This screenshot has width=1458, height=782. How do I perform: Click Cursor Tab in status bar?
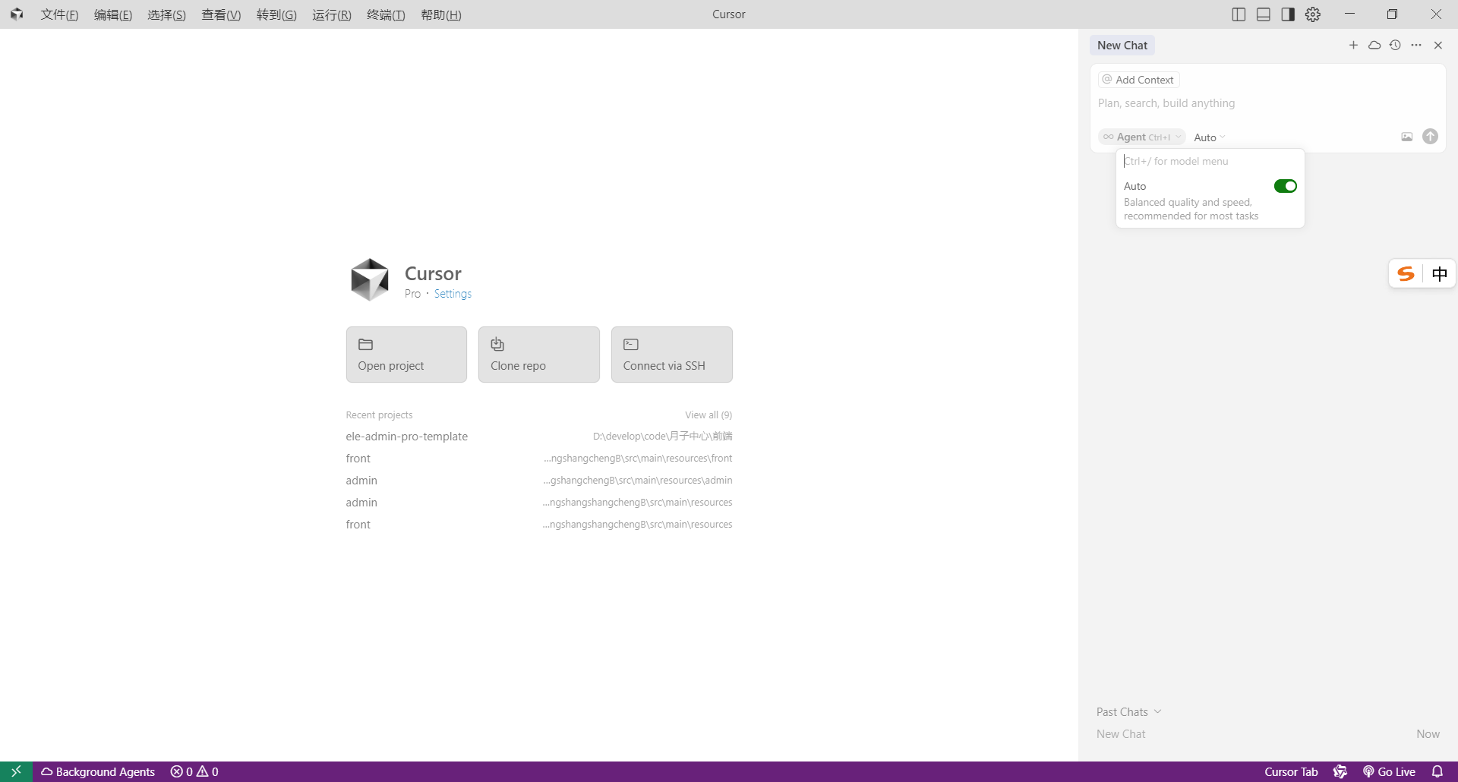point(1291,771)
